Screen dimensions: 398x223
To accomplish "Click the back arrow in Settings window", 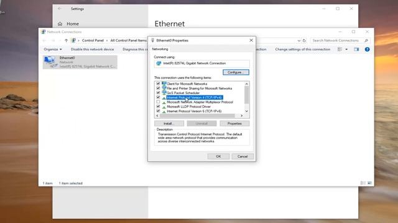I will point(60,9).
